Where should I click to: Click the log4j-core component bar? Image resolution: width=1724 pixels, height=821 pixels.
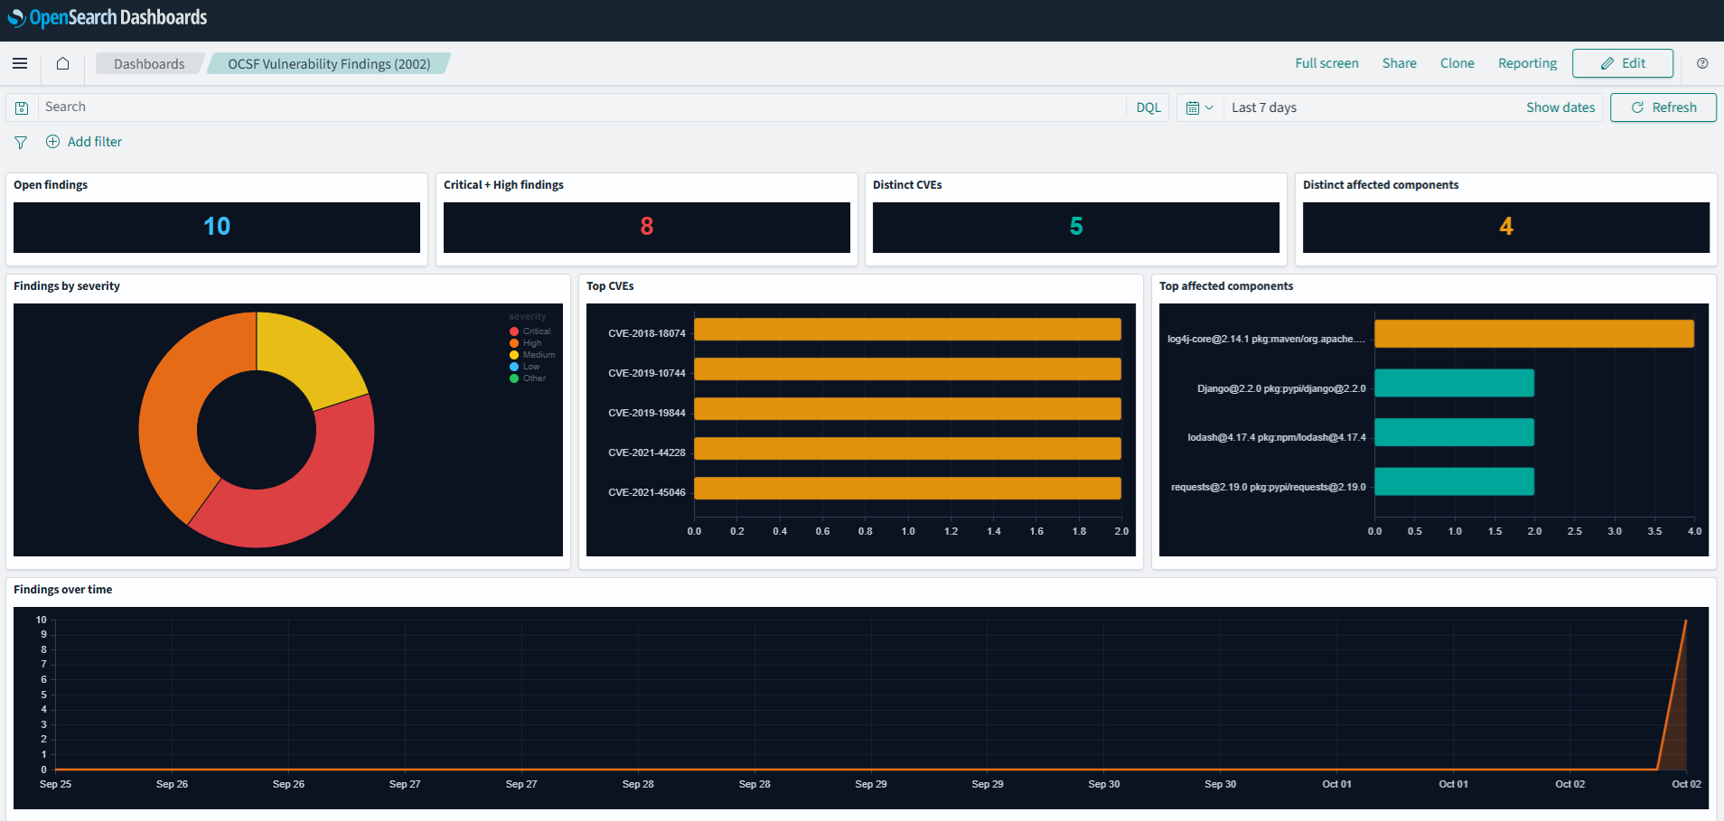(1534, 334)
